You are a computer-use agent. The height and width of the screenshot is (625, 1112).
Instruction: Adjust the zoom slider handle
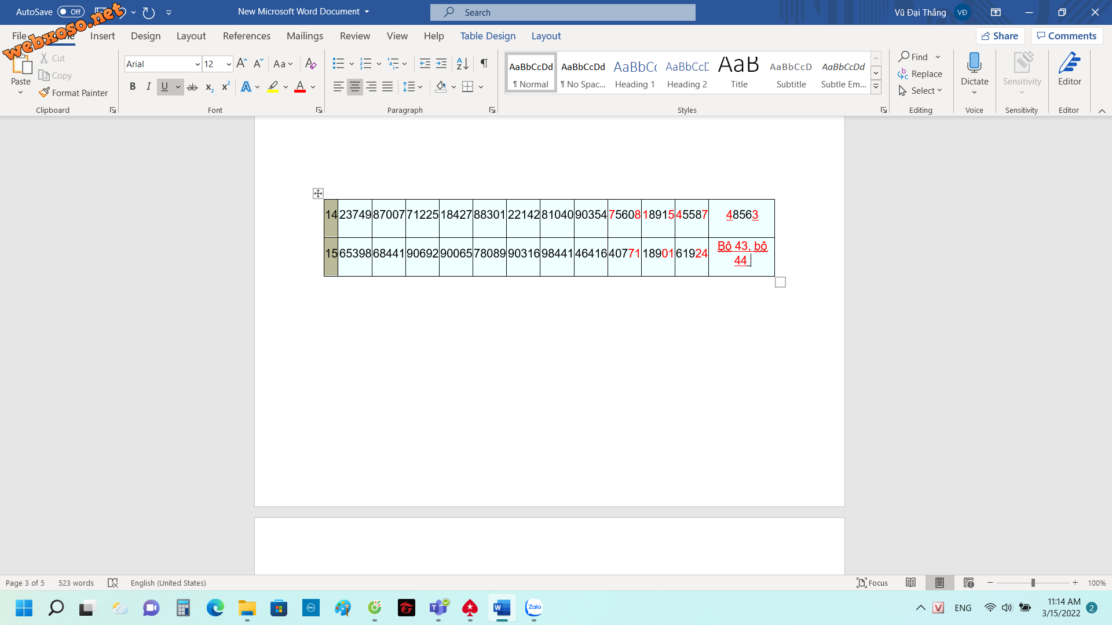1033,583
